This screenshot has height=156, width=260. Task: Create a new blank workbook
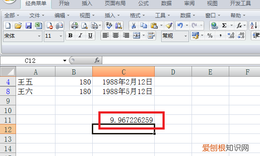[8, 26]
